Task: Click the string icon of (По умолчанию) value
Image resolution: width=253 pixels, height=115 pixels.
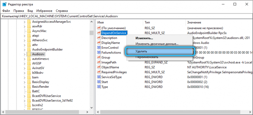Action: (x=99, y=28)
